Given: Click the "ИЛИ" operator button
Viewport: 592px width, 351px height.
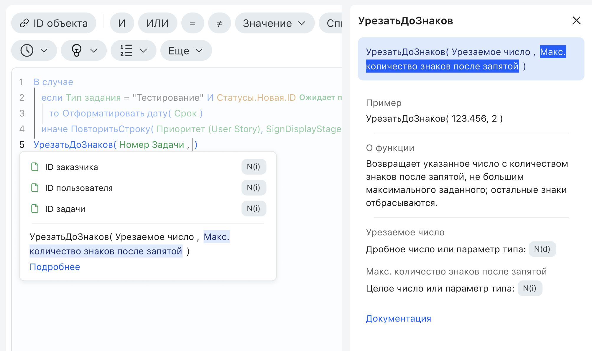Looking at the screenshot, I should (158, 23).
